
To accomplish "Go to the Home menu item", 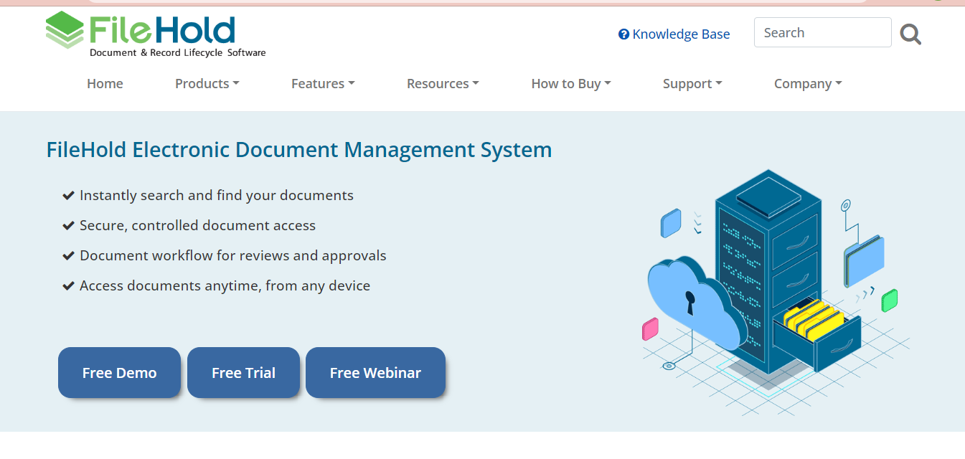I will [x=105, y=84].
